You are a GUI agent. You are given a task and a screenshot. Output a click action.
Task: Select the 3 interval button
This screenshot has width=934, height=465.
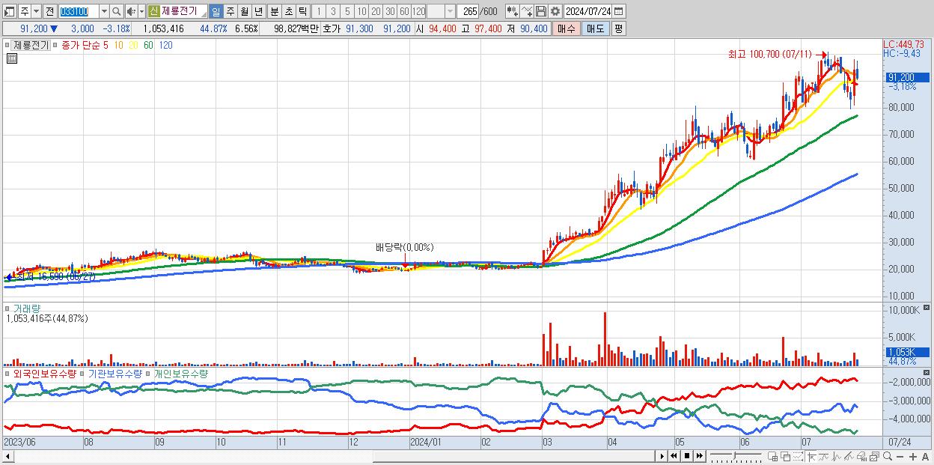[x=333, y=11]
